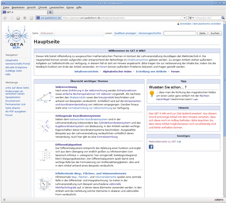Select the Lesen tab

[108, 33]
